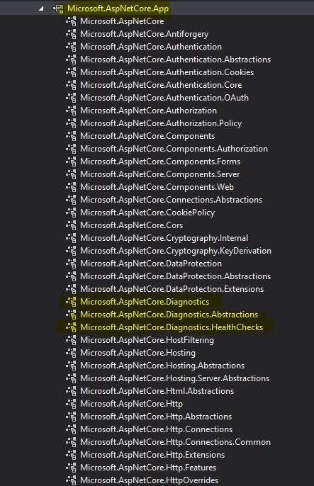The width and height of the screenshot is (314, 486).
Task: Click icon beside Microsoft.AspNetCore.Hosting.Abstractions
Action: coord(71,366)
